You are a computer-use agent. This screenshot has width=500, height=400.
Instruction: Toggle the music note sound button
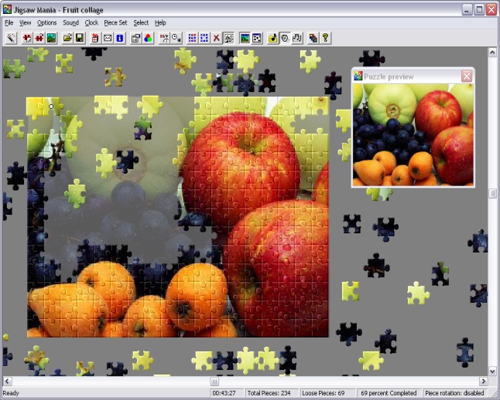[273, 37]
